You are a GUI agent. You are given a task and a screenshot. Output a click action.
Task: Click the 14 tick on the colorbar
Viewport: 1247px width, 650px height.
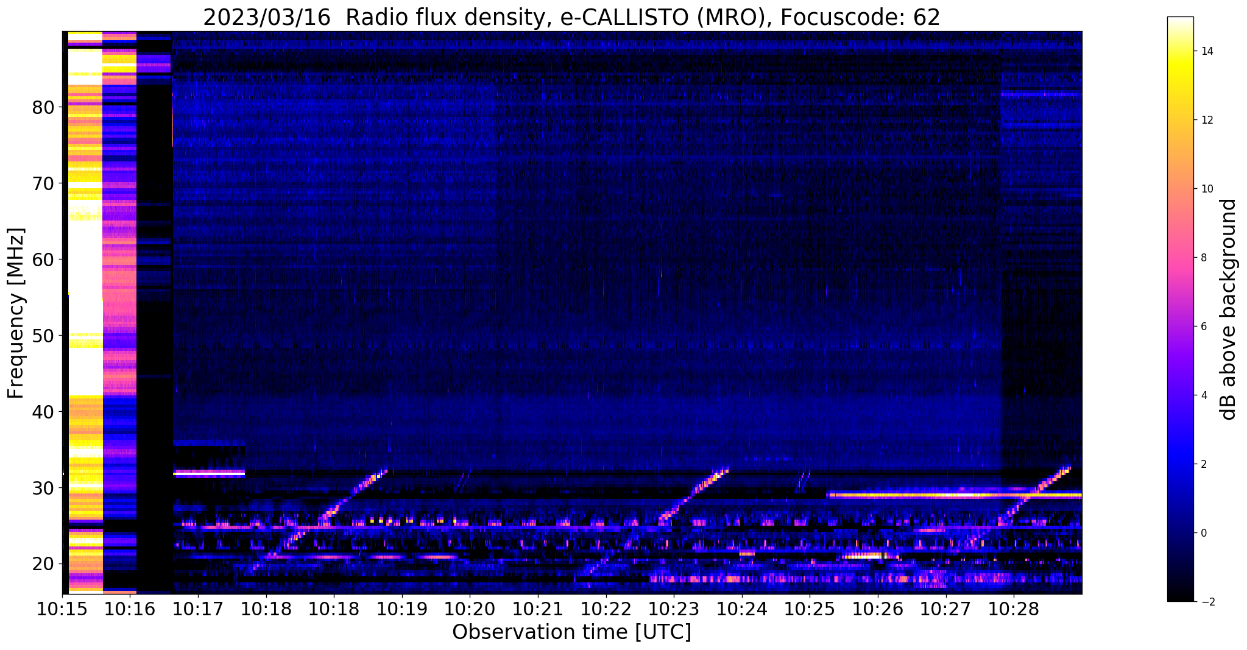[x=1206, y=51]
